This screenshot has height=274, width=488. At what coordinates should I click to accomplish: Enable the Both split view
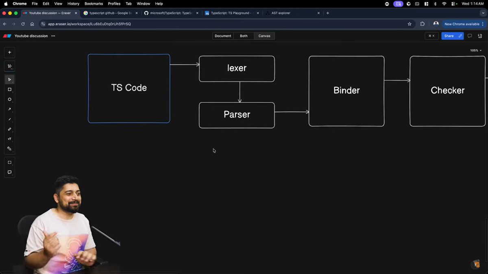click(x=243, y=36)
